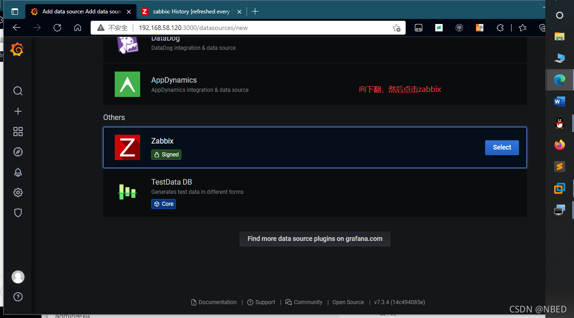Viewport: 574px width, 318px height.
Task: Click the not-secure warning triangle in address bar
Action: [101, 28]
